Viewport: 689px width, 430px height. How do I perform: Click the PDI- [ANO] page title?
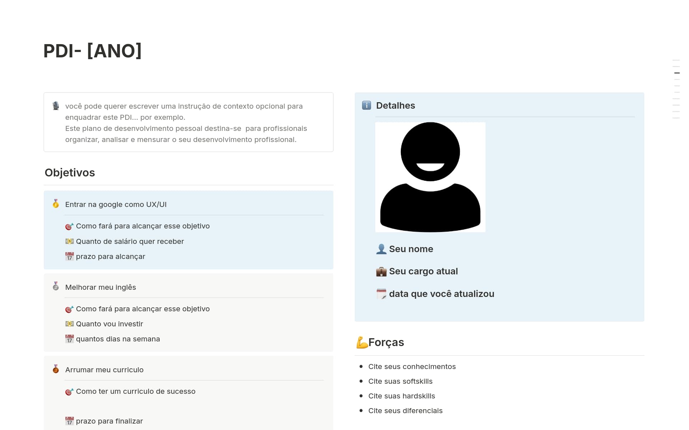(93, 51)
